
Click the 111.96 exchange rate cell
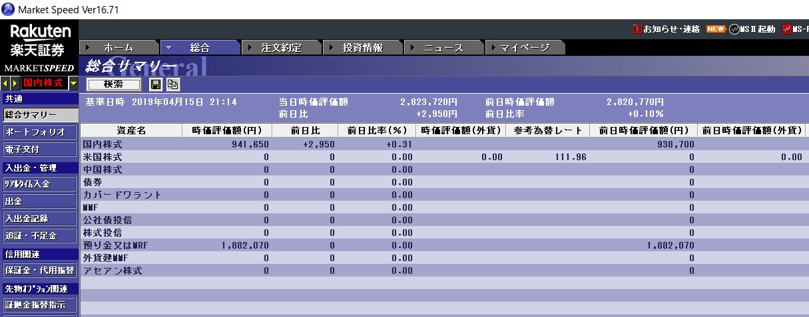tap(571, 157)
